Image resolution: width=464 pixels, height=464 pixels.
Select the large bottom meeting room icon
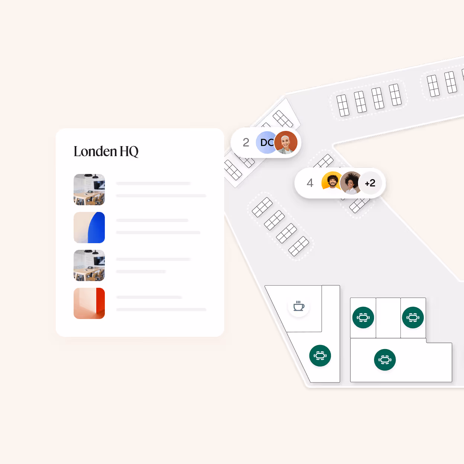tap(385, 360)
